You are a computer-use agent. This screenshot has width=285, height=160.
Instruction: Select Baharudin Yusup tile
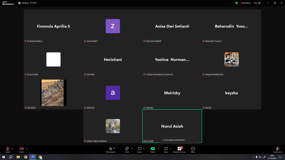pyautogui.click(x=232, y=26)
